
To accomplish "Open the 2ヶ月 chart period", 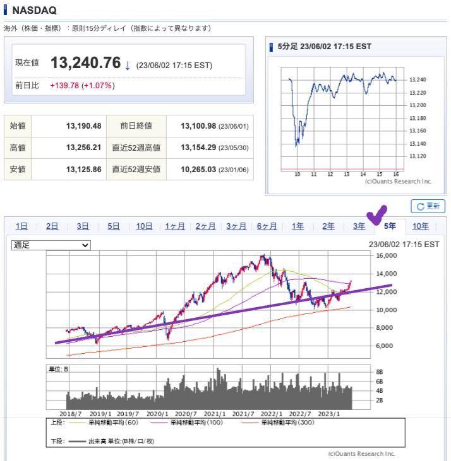I will 205,226.
